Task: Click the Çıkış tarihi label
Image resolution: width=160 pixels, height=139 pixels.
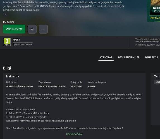Action: pos(77,82)
